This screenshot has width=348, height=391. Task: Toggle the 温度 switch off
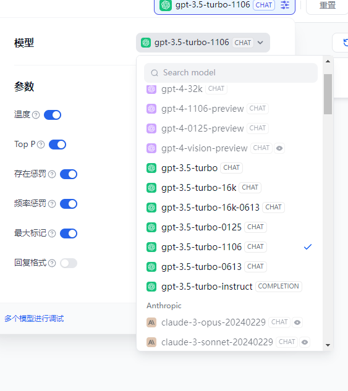(53, 115)
